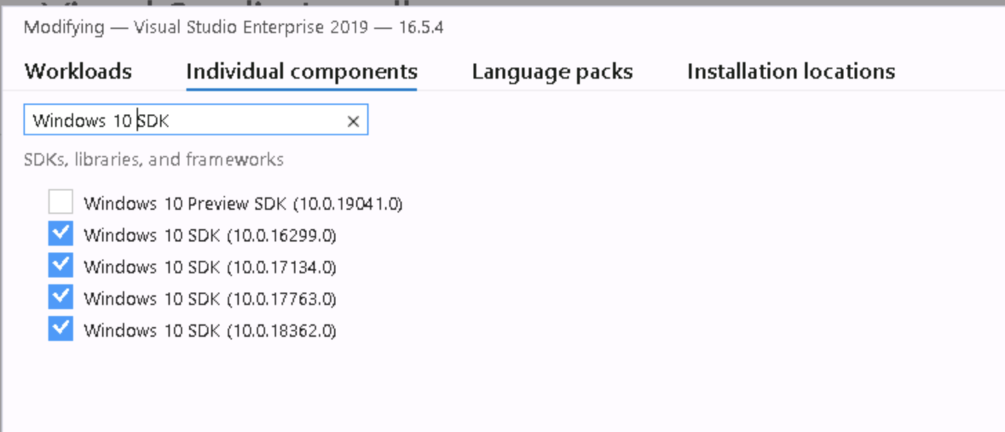Uncheck Windows 10 SDK (10.0.17134.0)
The width and height of the screenshot is (1005, 432).
click(61, 266)
